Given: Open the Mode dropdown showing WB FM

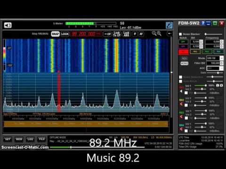Looking at the screenshot, I should coord(215,58).
